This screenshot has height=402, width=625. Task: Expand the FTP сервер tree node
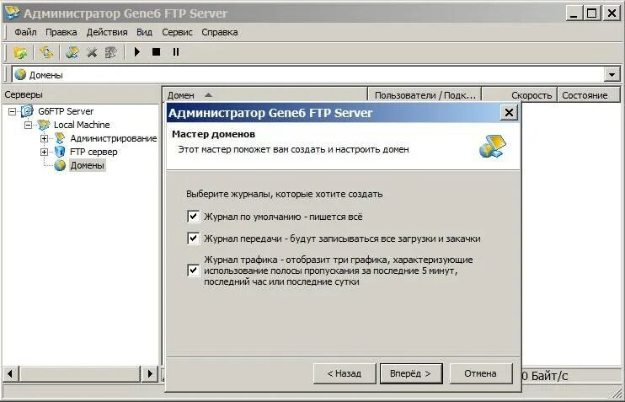click(x=45, y=153)
